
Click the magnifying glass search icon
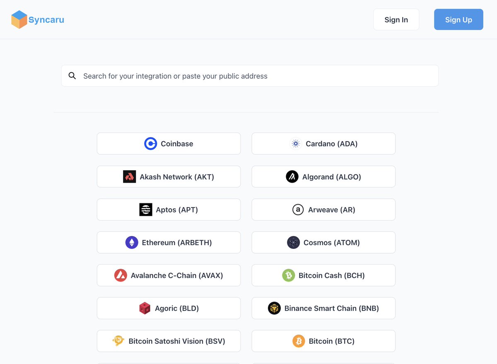[72, 76]
